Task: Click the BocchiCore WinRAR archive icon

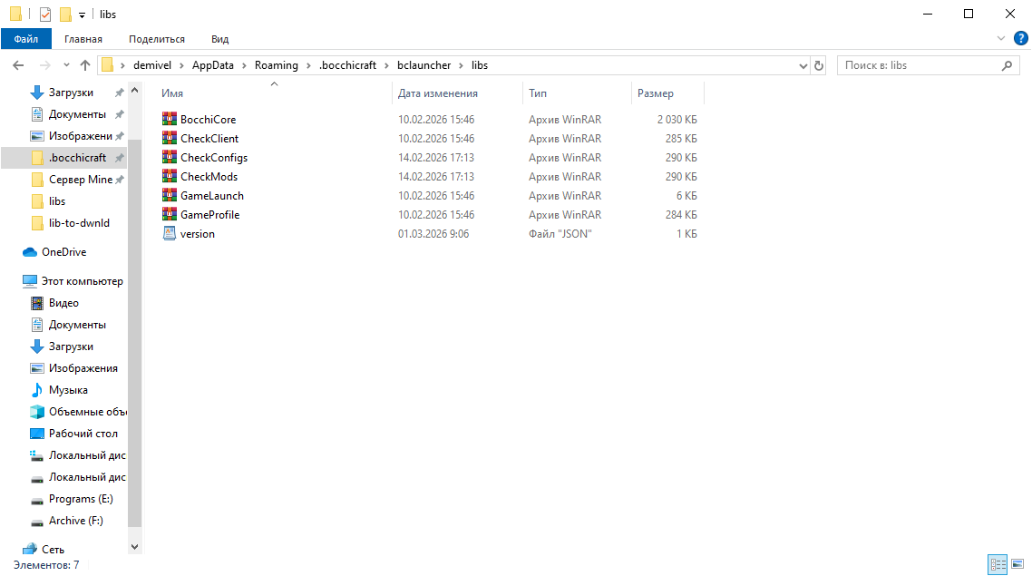Action: tap(169, 120)
